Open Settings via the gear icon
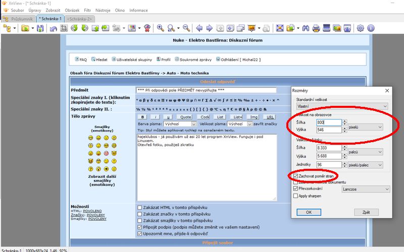Image resolution: width=404 pixels, height=252 pixels. [361, 28]
